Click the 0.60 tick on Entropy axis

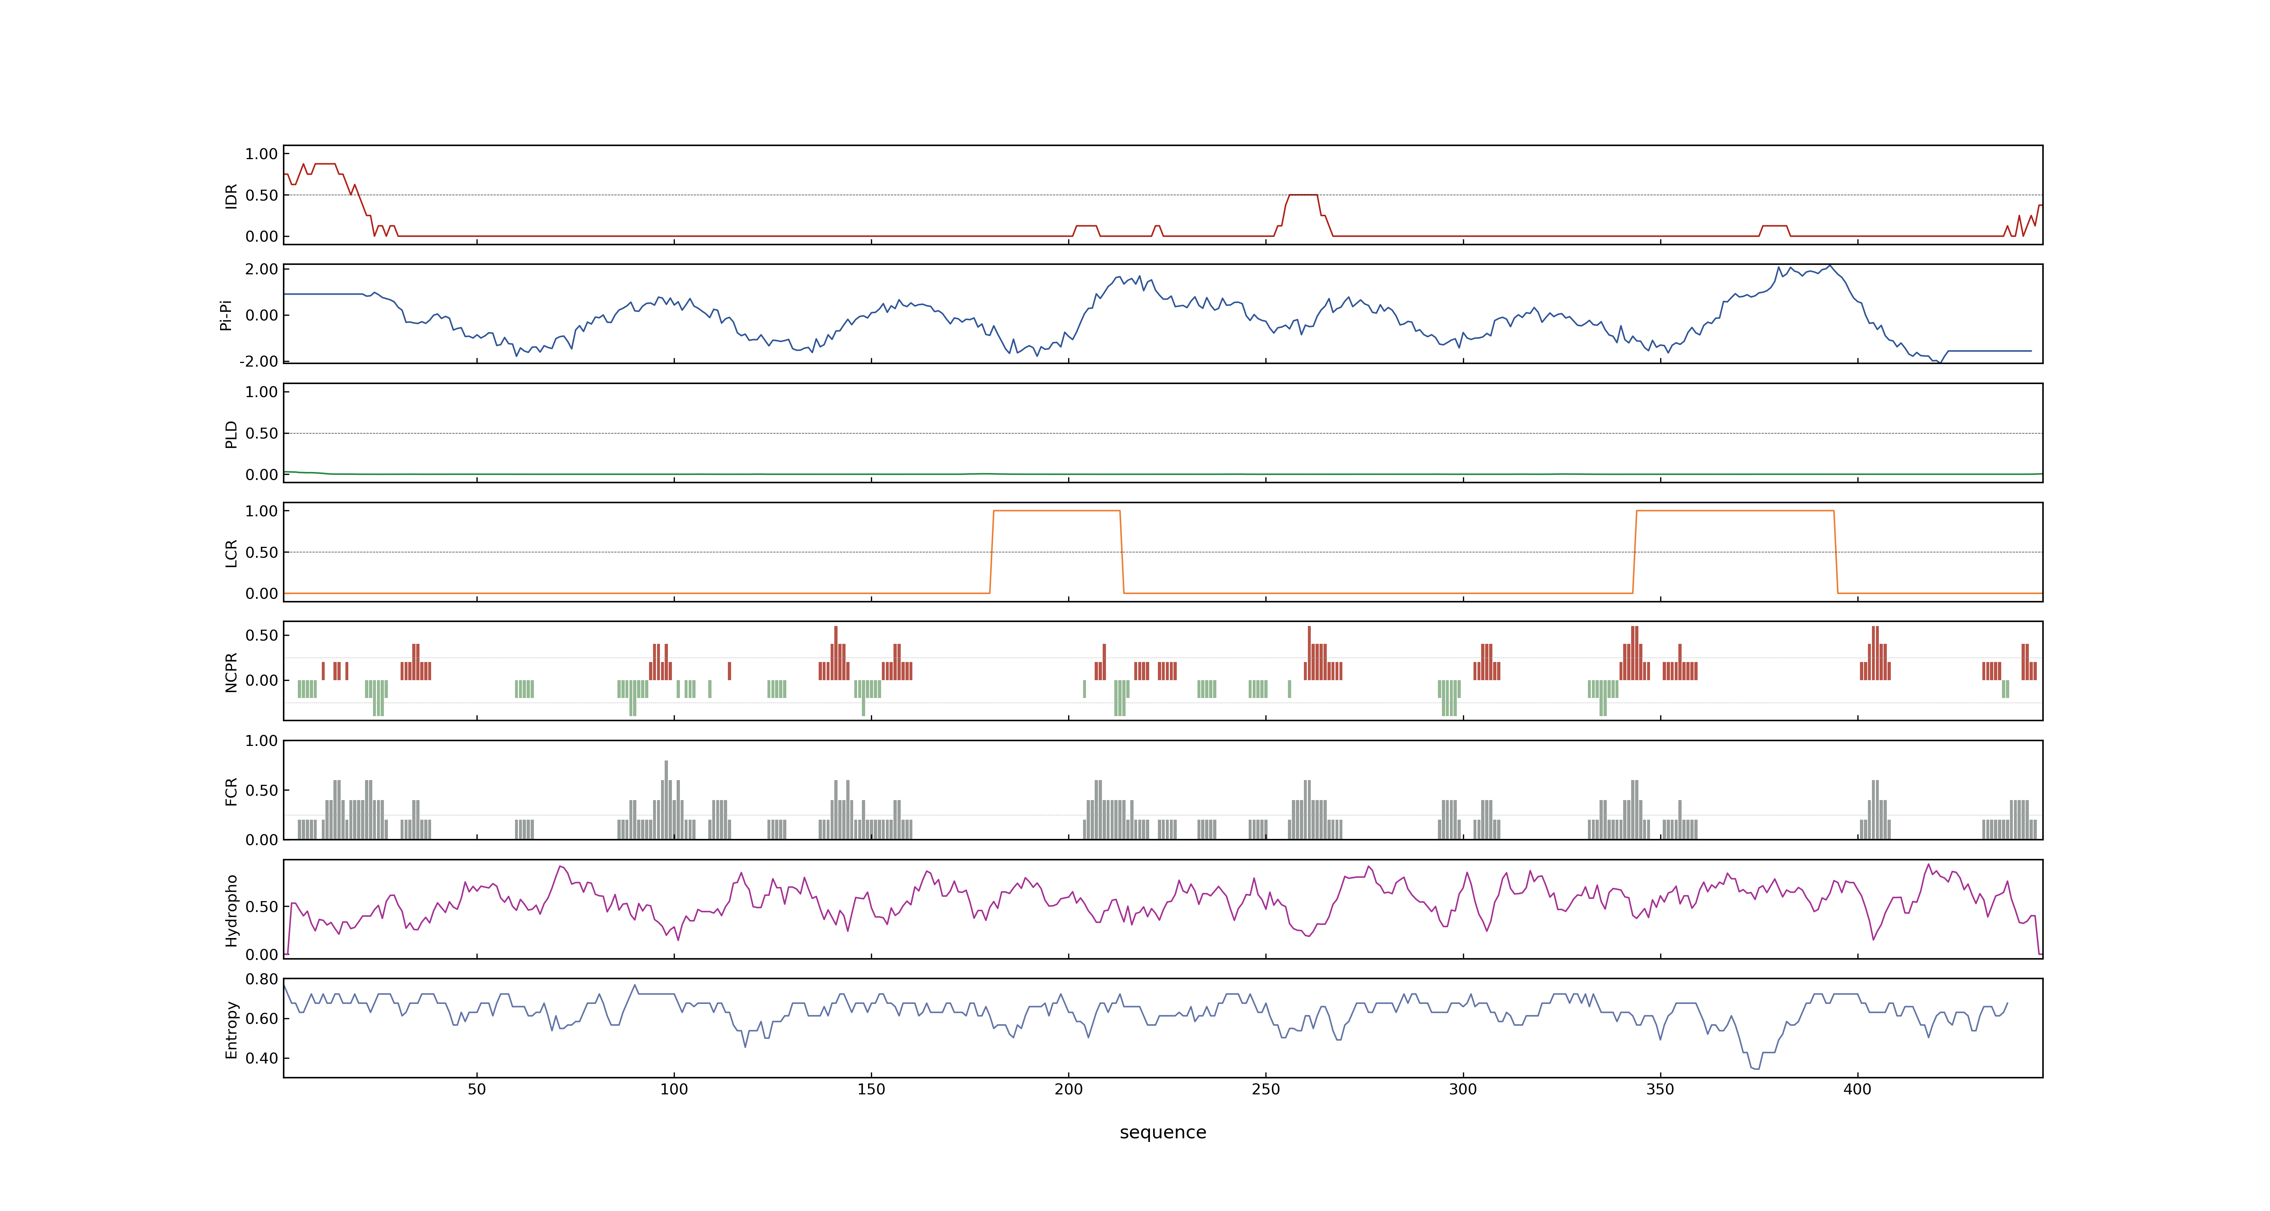[x=262, y=1019]
